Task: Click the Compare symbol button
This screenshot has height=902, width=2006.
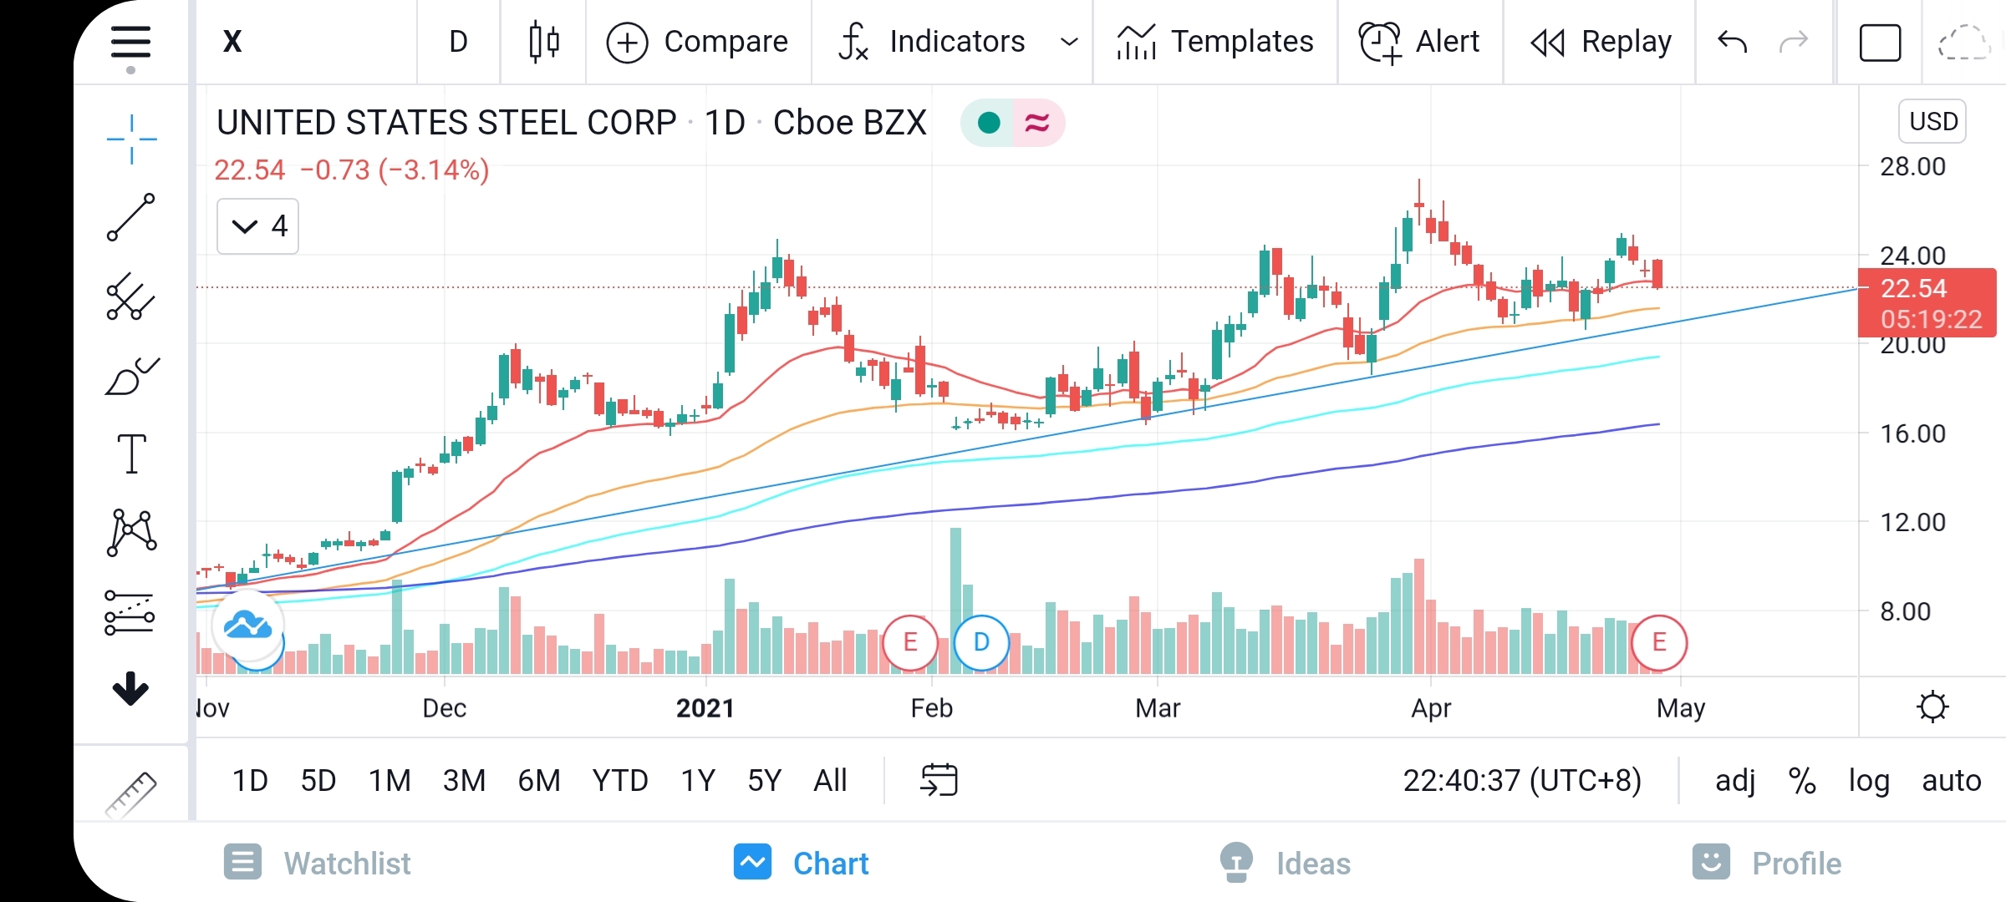Action: click(697, 42)
